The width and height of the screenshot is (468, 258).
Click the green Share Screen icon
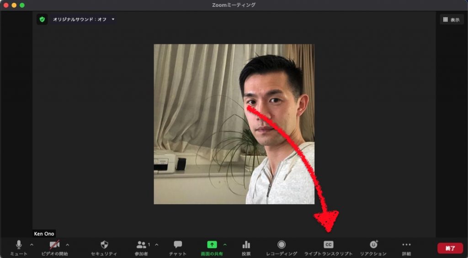pyautogui.click(x=212, y=245)
